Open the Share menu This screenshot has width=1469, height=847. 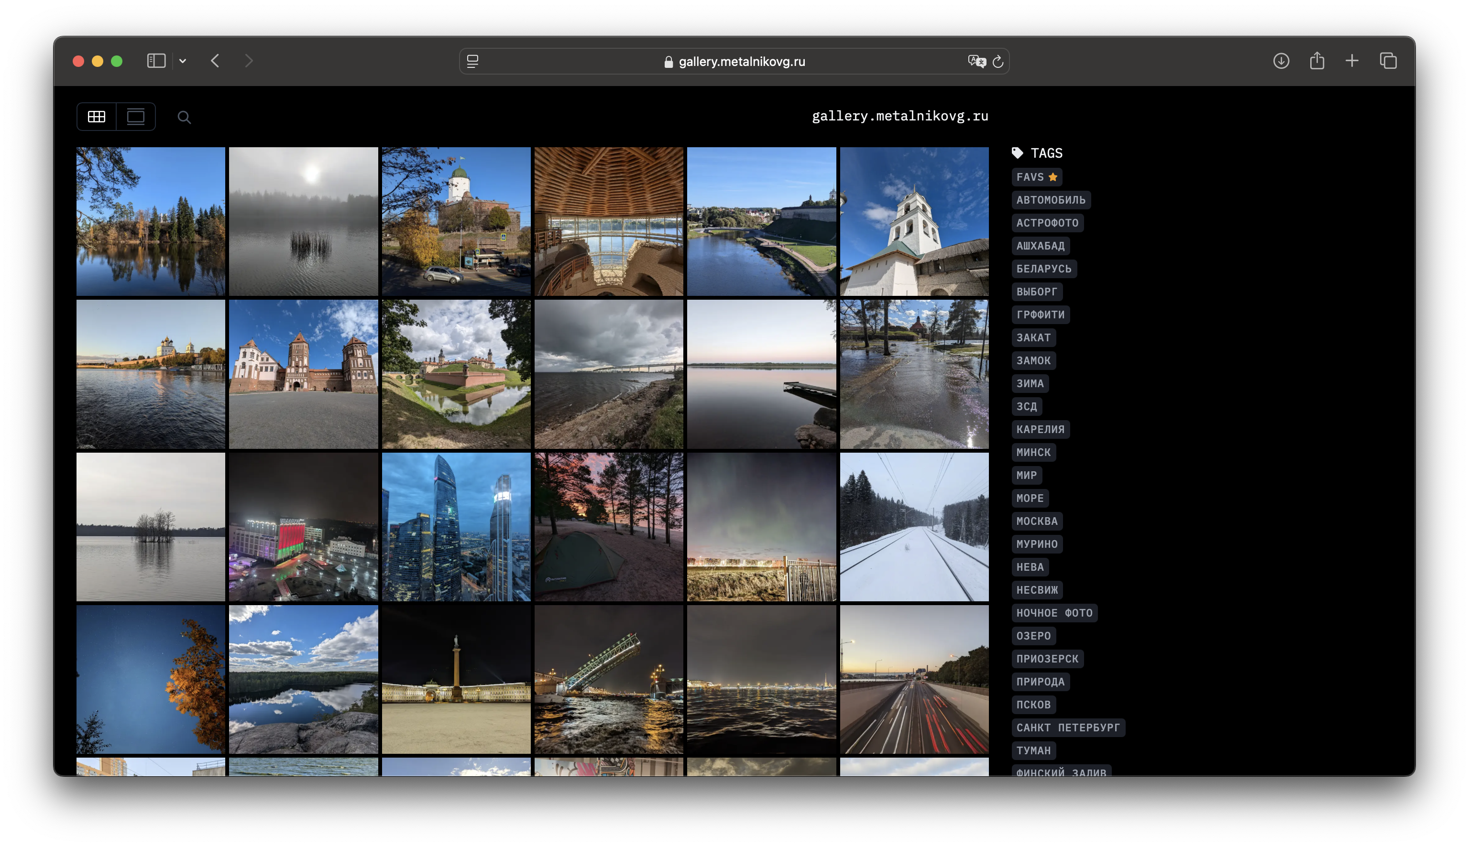coord(1316,61)
